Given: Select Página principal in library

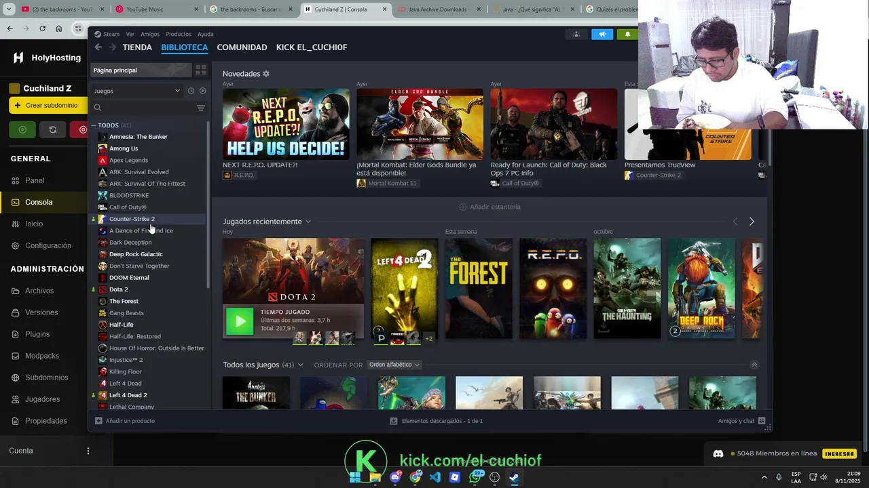Looking at the screenshot, I should (x=140, y=70).
